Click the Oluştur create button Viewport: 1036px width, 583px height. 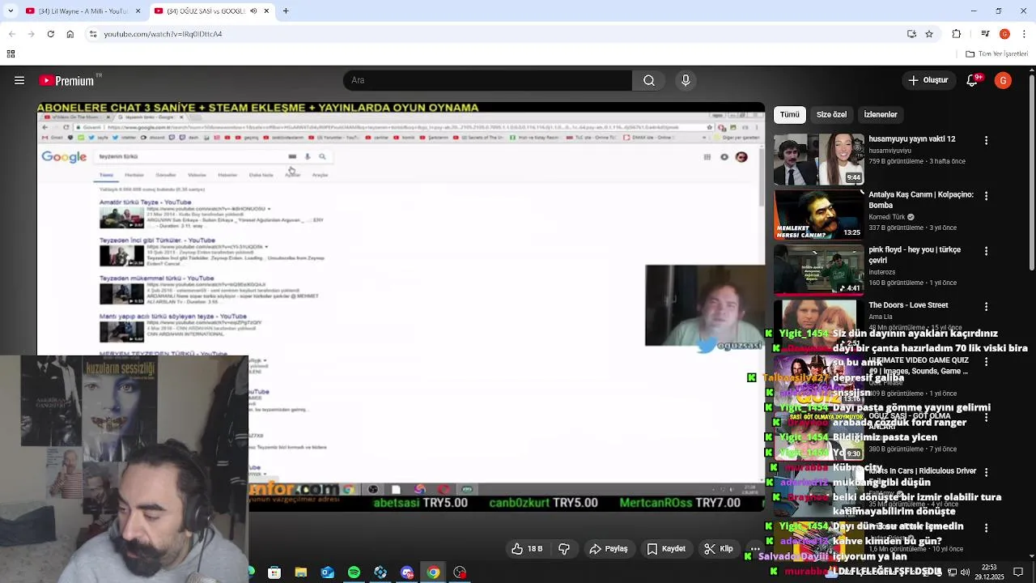pyautogui.click(x=928, y=80)
